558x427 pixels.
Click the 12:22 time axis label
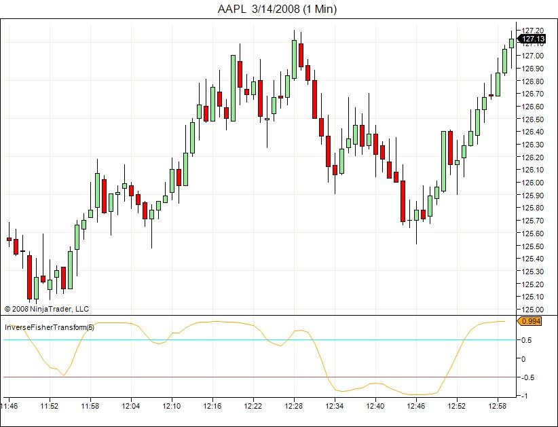(253, 406)
